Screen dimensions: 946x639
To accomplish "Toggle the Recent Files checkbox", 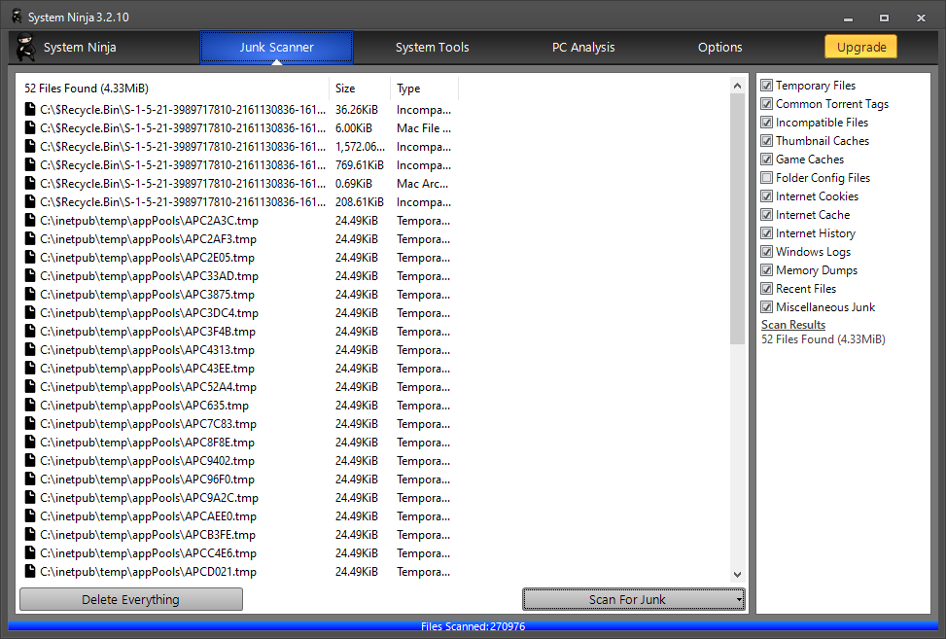I will [x=766, y=289].
